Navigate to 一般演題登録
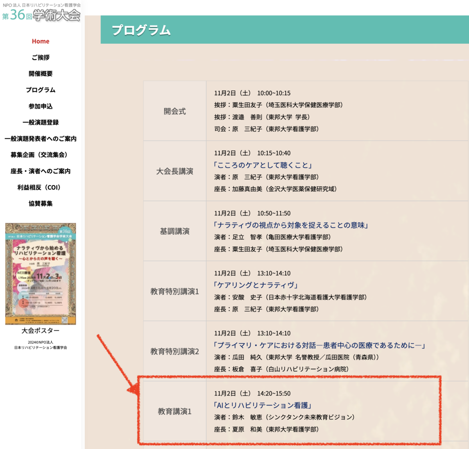469x449 pixels. [x=41, y=123]
